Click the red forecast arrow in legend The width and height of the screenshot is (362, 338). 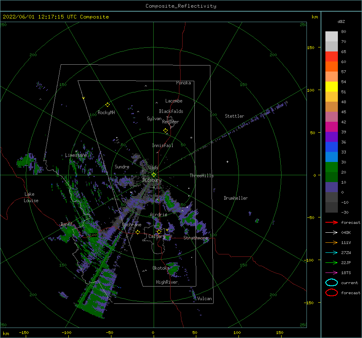click(331, 222)
